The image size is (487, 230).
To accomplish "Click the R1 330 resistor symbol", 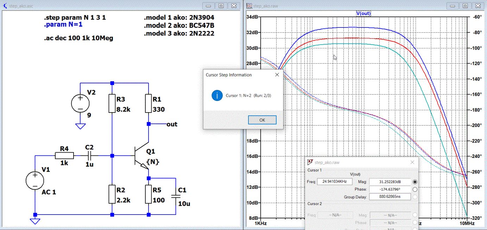I will (148, 103).
